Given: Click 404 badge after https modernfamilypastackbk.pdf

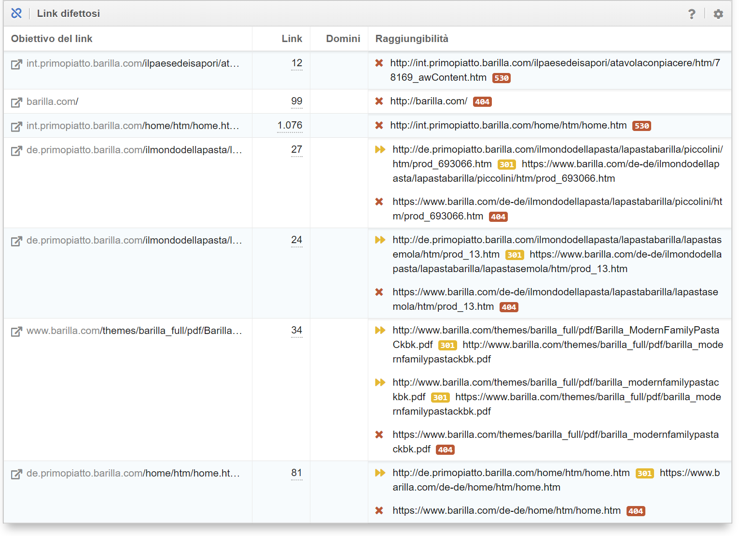Looking at the screenshot, I should pos(445,449).
